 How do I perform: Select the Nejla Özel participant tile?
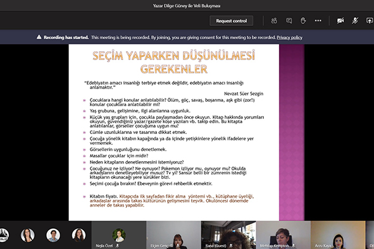[119, 235]
